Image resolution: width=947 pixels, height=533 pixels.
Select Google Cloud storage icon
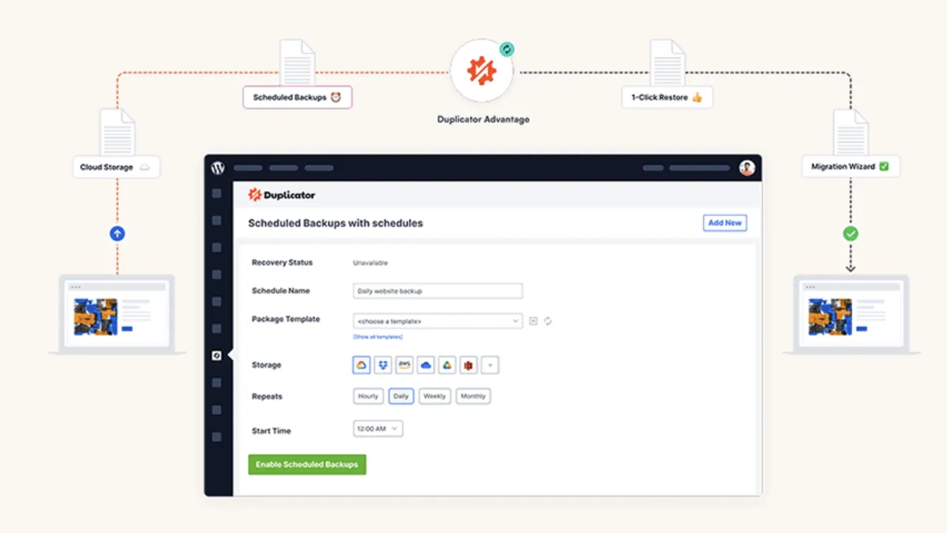(361, 365)
